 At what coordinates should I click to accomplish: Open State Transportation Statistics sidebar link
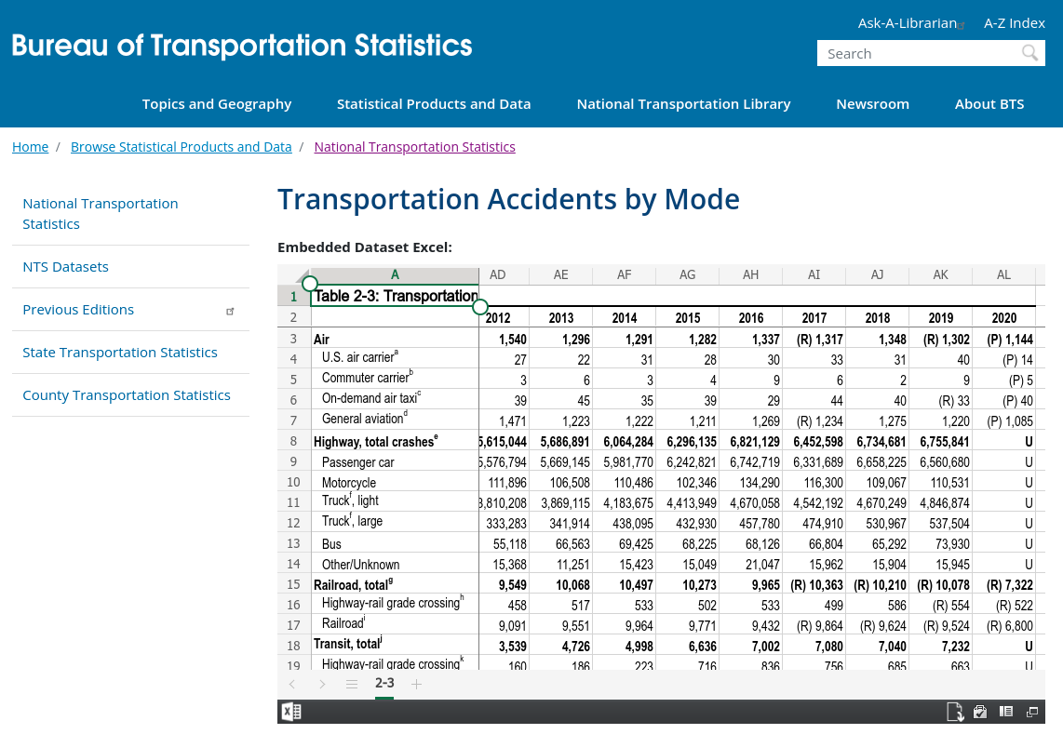point(120,353)
